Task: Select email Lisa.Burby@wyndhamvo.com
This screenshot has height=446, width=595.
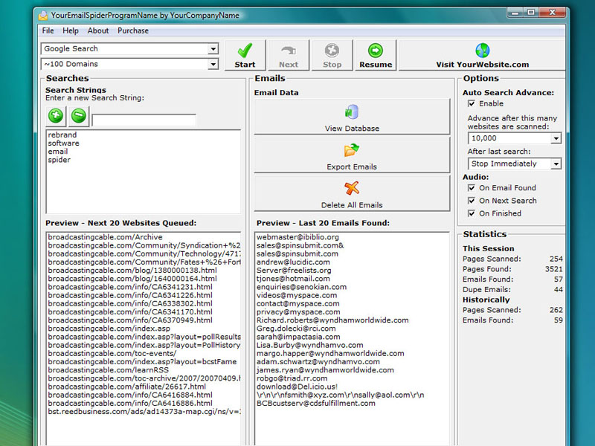Action: coord(309,345)
